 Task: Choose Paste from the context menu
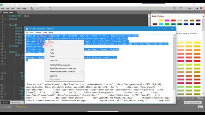coord(52,53)
